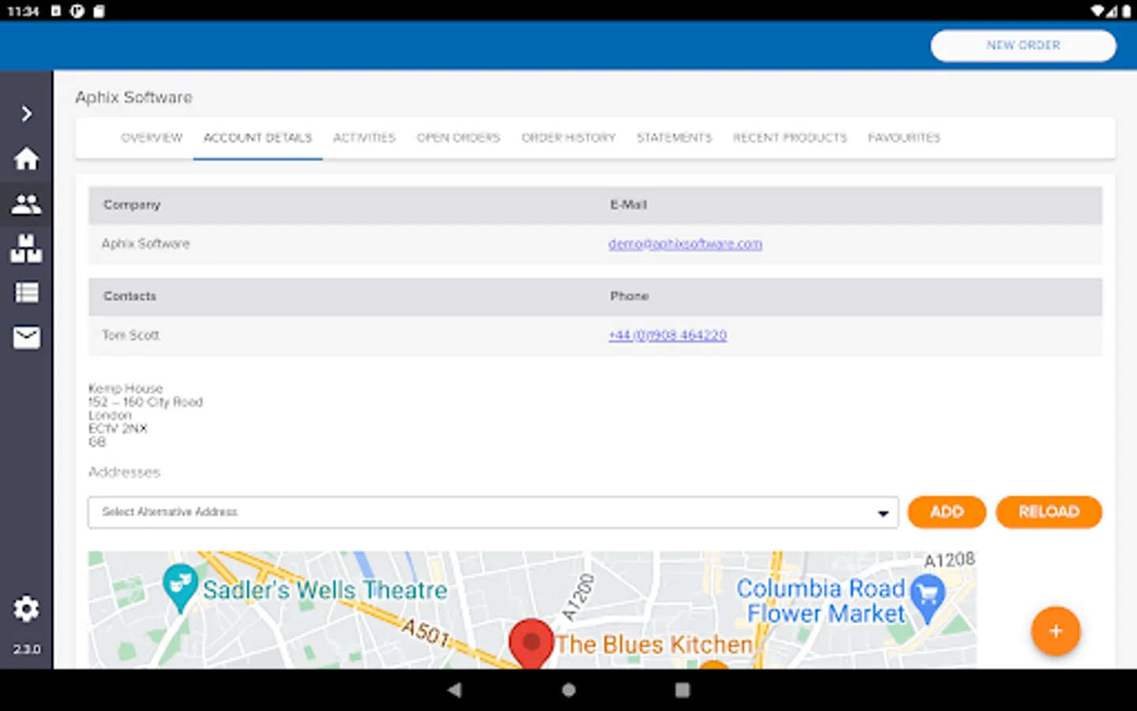Tap the Sadler's Wells Theatre map marker
This screenshot has width=1137, height=711.
tap(179, 589)
